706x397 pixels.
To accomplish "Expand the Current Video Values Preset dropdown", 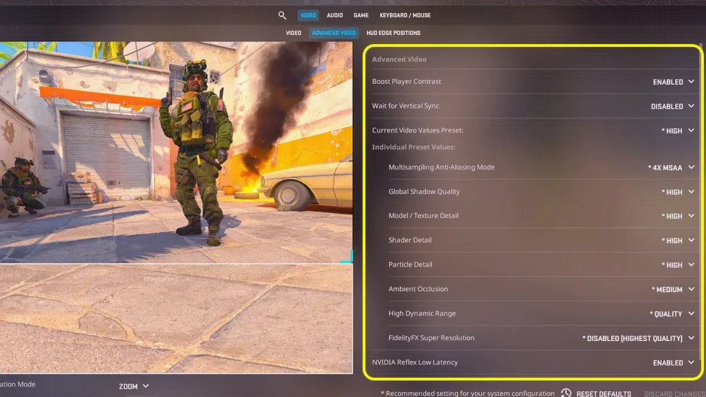I will click(x=678, y=130).
